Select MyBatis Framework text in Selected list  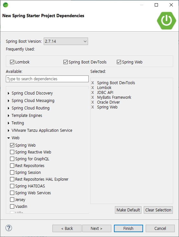[114, 97]
